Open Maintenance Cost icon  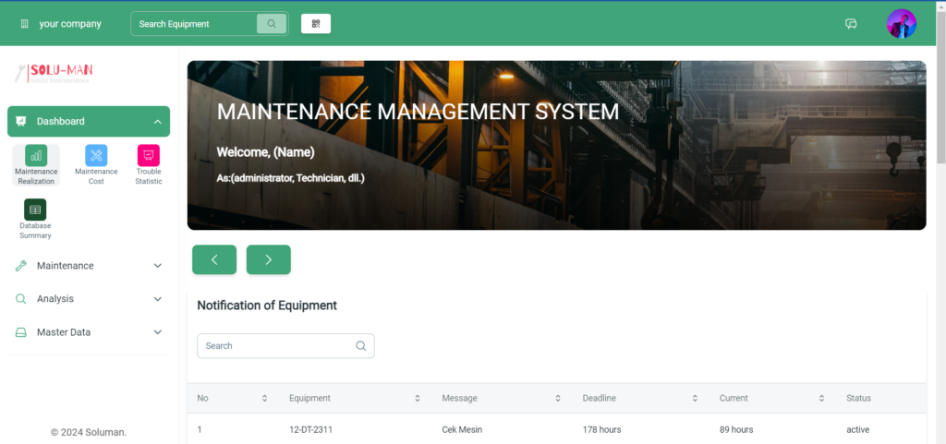96,155
